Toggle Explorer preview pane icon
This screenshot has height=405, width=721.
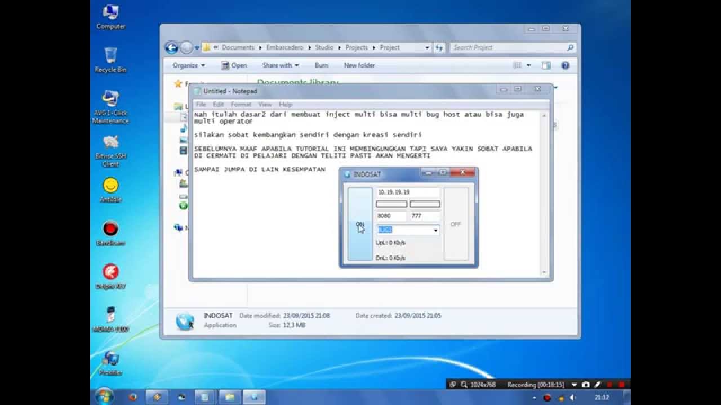coord(546,65)
